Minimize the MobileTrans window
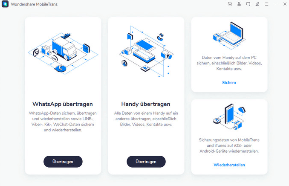 click(276, 4)
